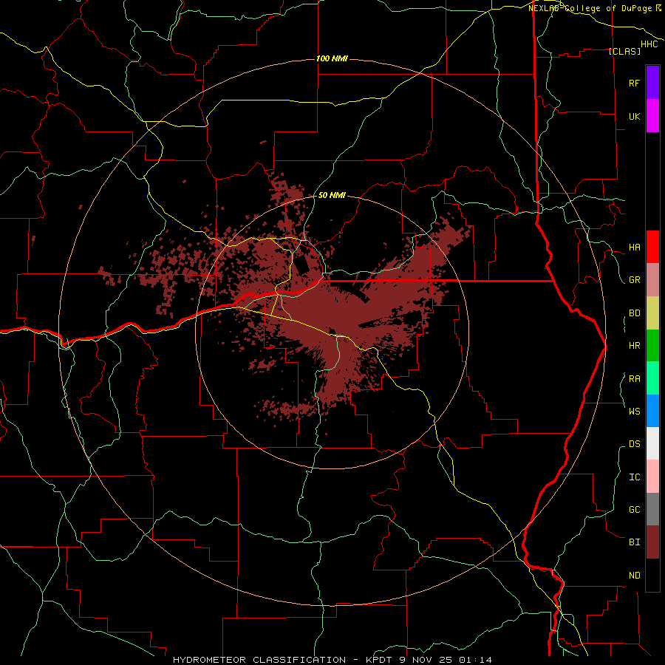
Task: Click the IC pink legend color swatch
Action: 652,477
